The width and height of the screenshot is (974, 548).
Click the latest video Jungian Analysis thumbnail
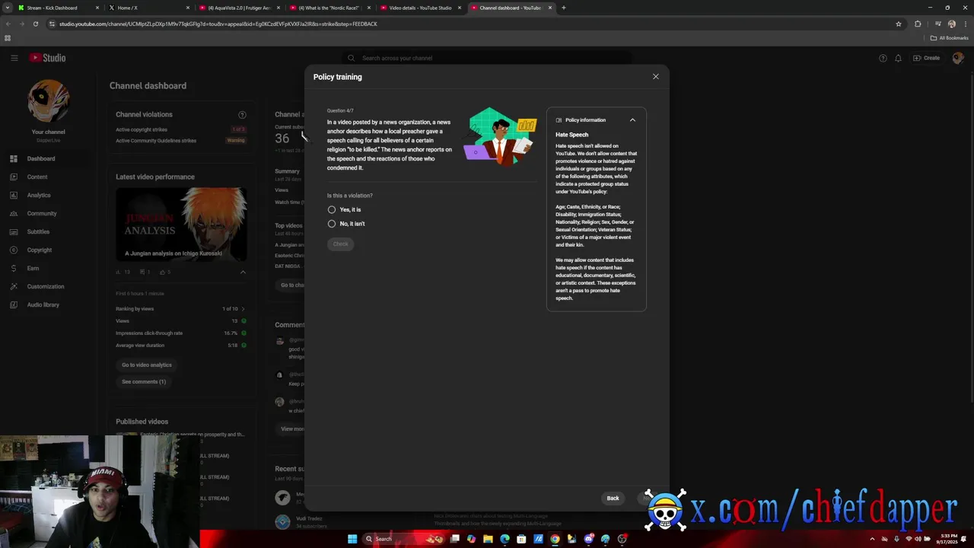click(x=181, y=225)
